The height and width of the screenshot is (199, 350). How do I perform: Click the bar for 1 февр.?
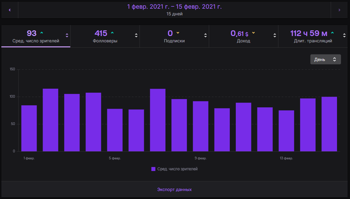click(29, 128)
